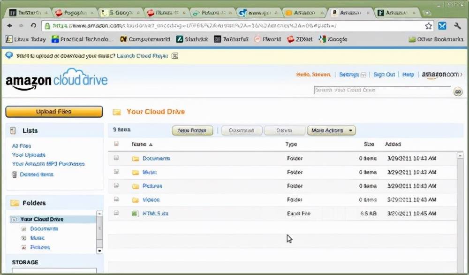Expand the Pictures node in Folders tree
This screenshot has height=275, width=469.
[x=24, y=247]
